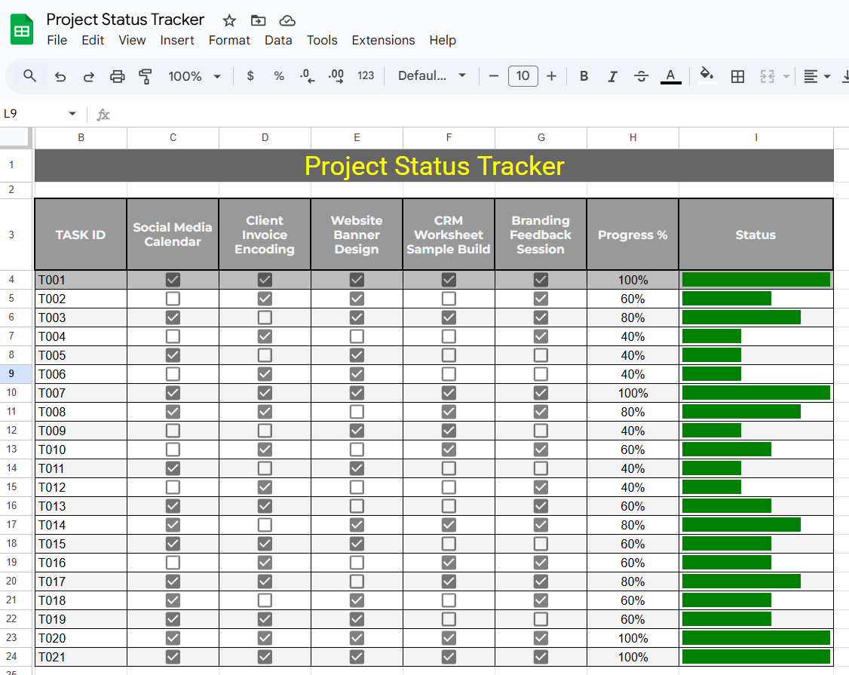The image size is (849, 675).
Task: Open the Edit menu
Action: (93, 41)
